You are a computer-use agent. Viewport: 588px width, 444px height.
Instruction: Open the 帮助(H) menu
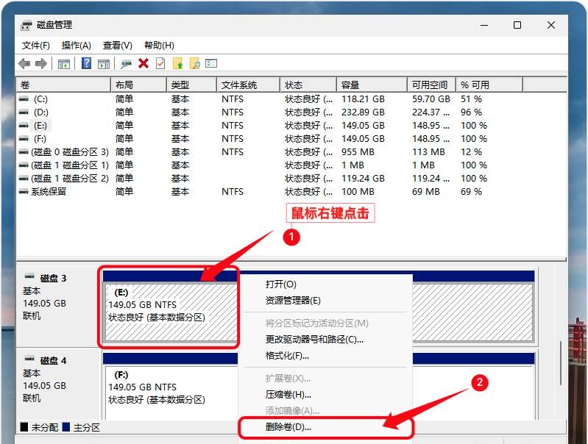(159, 46)
